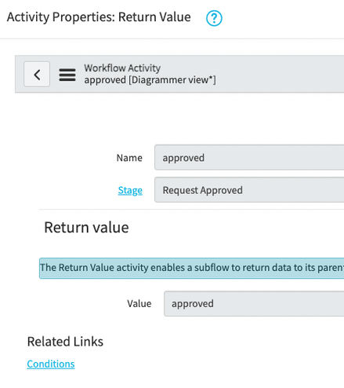Click the Value field label
This screenshot has height=388, width=344.
[x=139, y=304]
